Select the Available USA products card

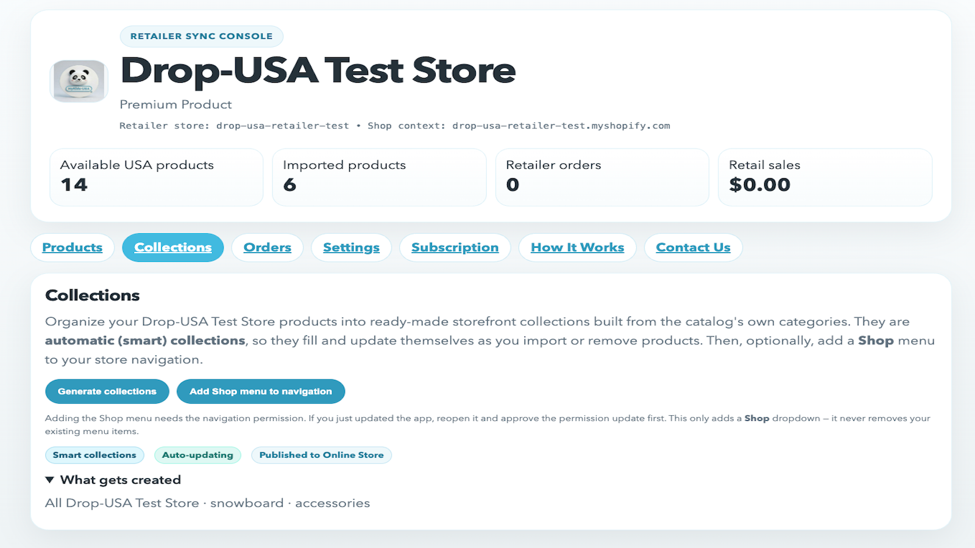[x=157, y=177]
